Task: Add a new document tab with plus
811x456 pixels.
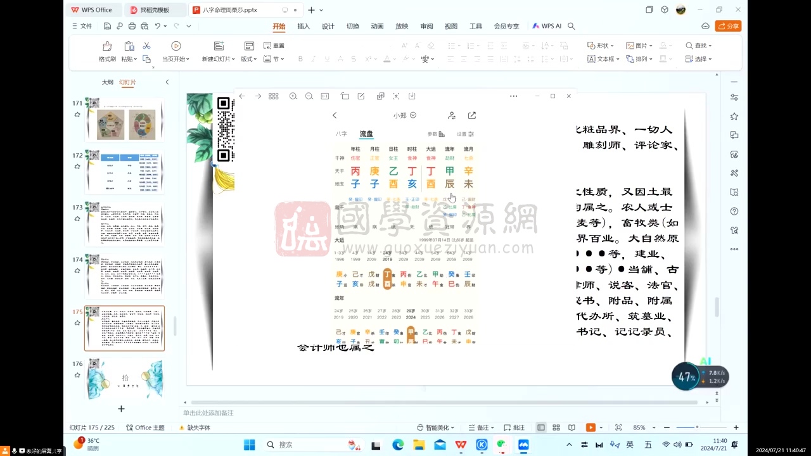Action: 311,10
